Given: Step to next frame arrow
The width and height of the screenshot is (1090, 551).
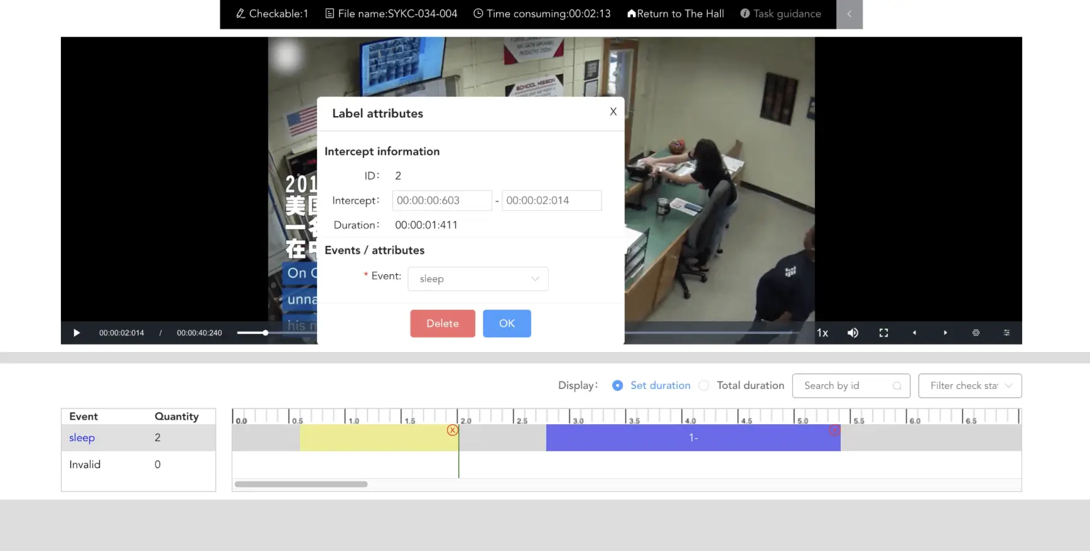Looking at the screenshot, I should 945,333.
